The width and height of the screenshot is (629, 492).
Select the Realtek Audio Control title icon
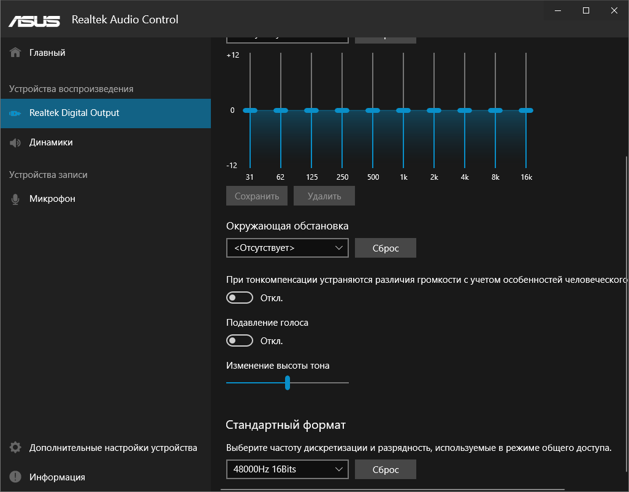[124, 19]
